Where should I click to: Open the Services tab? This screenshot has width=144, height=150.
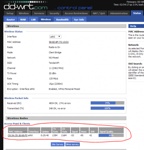point(39,13)
